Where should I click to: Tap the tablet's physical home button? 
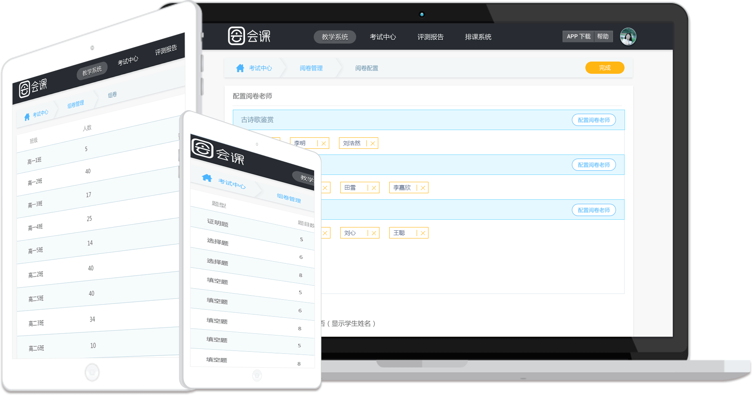[92, 372]
